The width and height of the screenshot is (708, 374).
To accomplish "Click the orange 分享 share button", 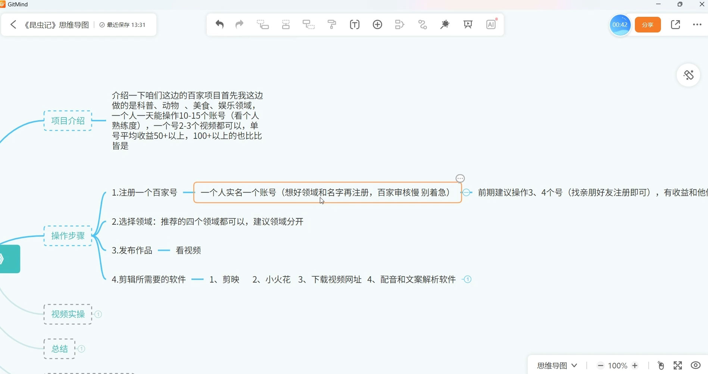I will click(648, 25).
